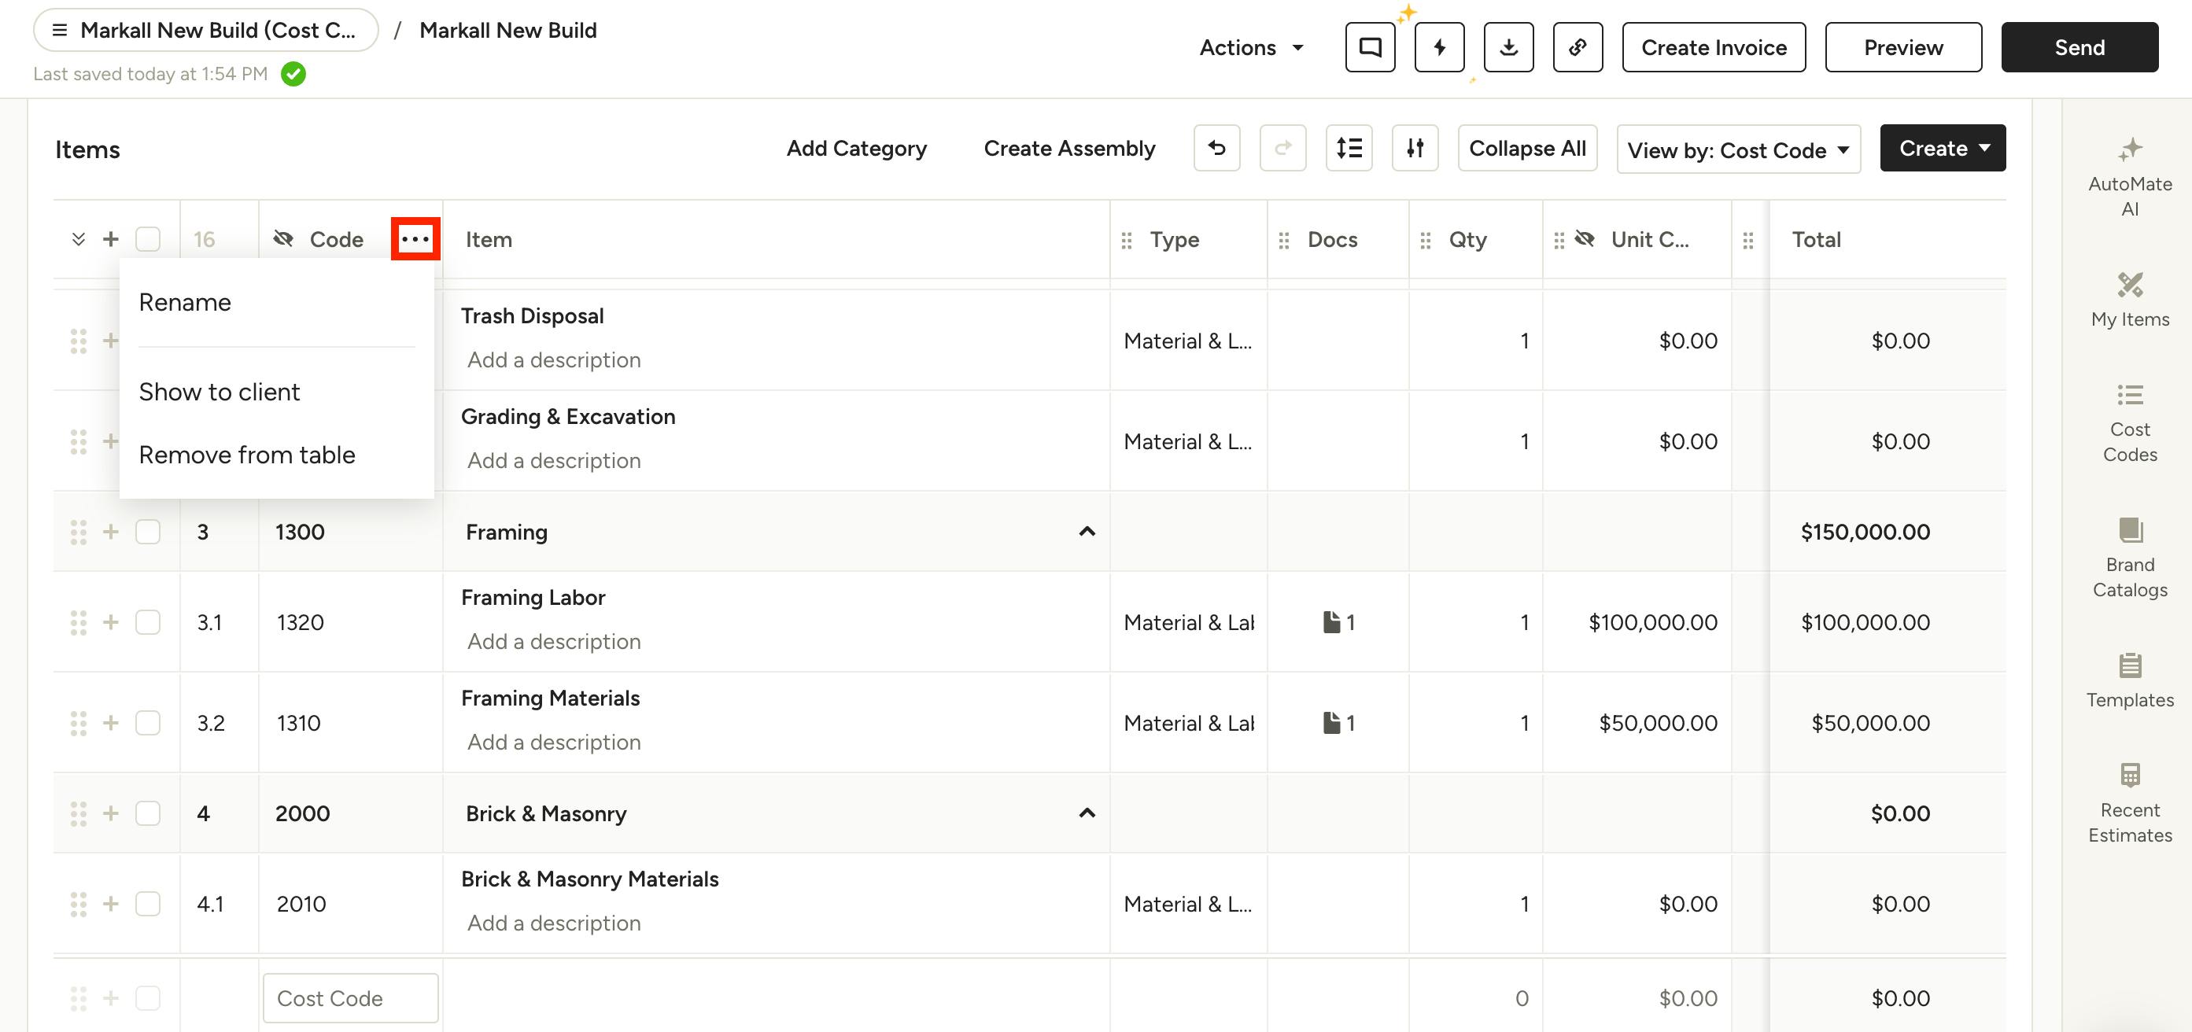Image resolution: width=2192 pixels, height=1032 pixels.
Task: Click the copy link icon
Action: pyautogui.click(x=1578, y=48)
